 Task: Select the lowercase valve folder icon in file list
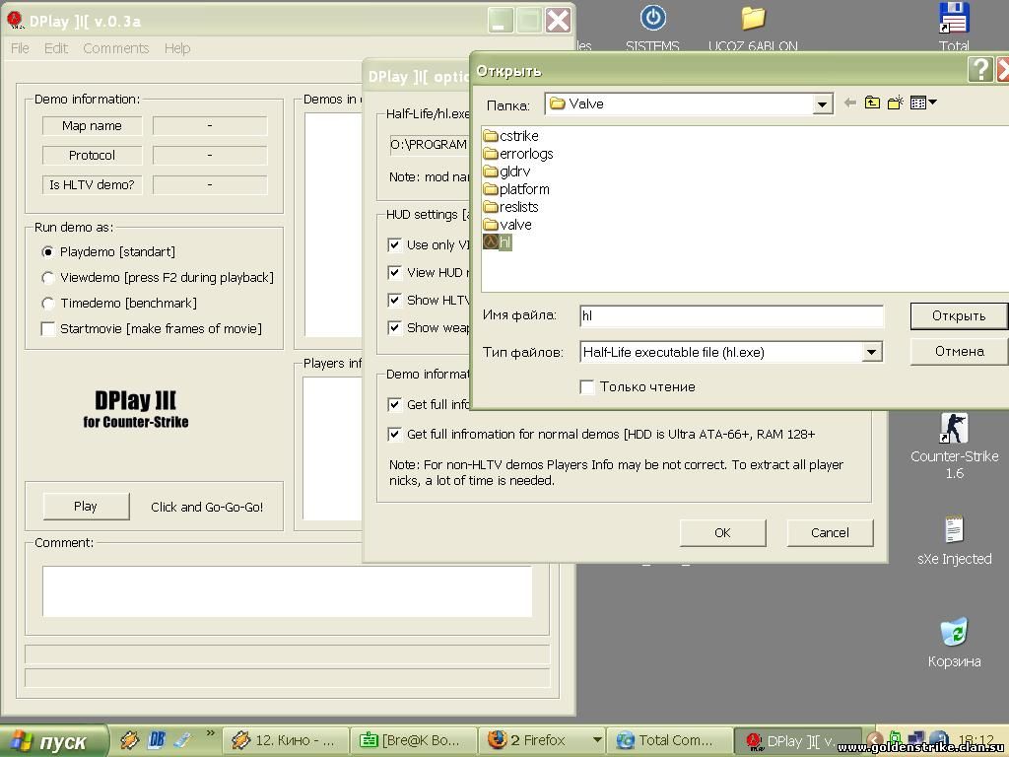491,225
